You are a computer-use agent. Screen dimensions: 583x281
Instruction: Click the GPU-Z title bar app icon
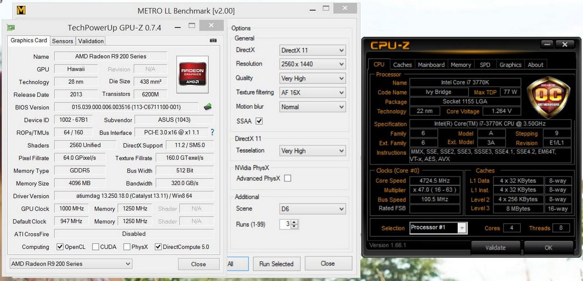coord(11,28)
